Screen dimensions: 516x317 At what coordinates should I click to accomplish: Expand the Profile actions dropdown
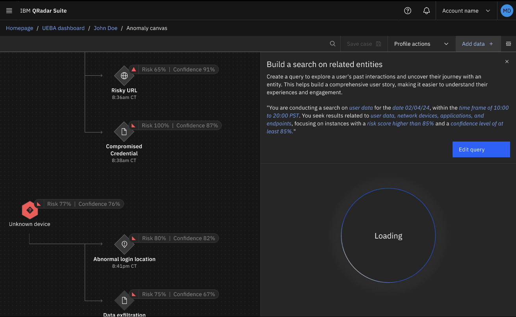coord(421,44)
